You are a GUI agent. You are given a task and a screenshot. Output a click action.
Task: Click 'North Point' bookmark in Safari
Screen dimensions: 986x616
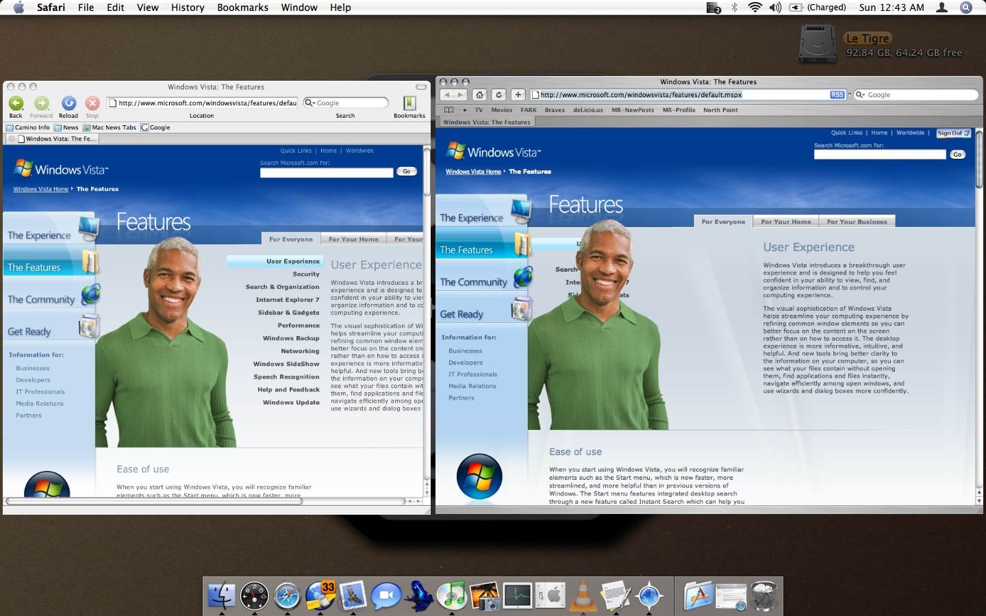(x=720, y=110)
